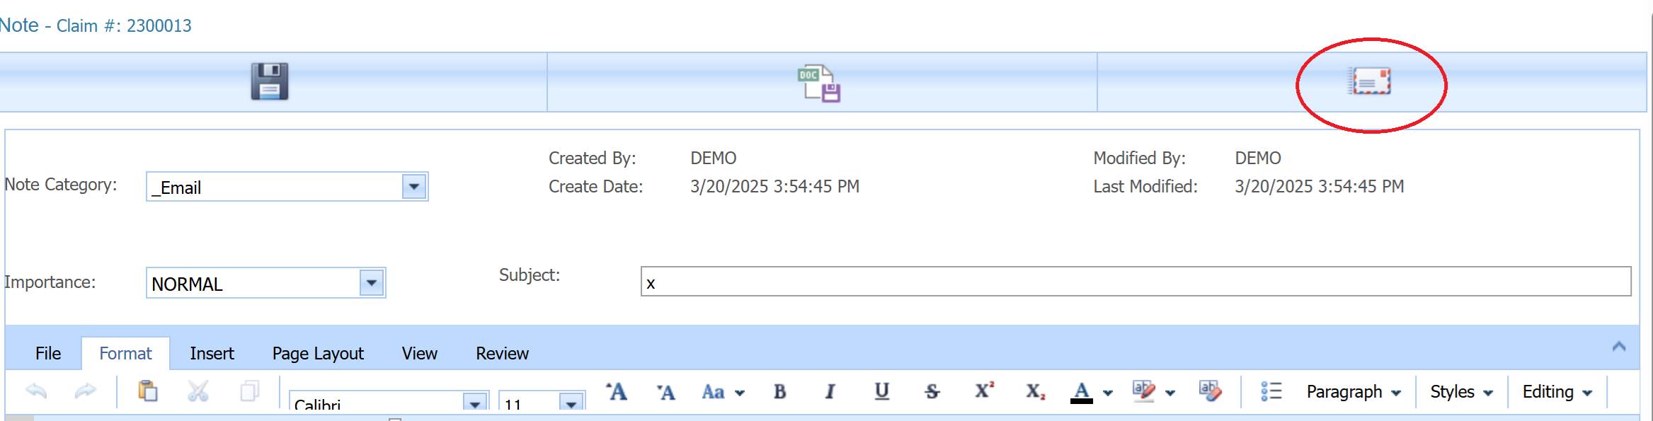Click the decrease font size icon
This screenshot has height=421, width=1653.
click(x=665, y=392)
